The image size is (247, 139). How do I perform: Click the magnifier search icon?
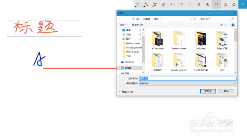coord(232,19)
